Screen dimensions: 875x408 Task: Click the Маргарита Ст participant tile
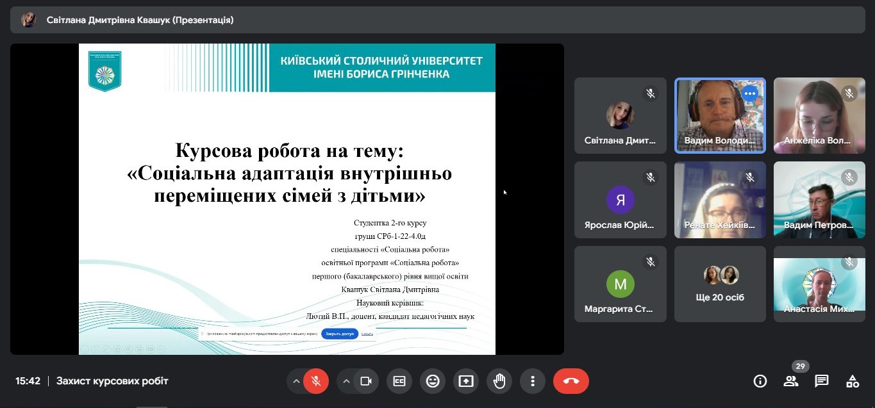coord(620,284)
